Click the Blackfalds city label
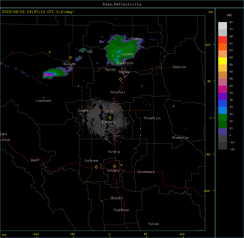Viewport: 244px width, 238px height. tap(125, 63)
